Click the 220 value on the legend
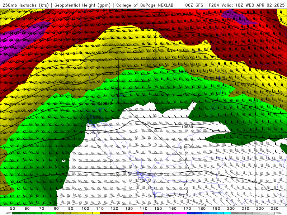Viewport: 287px width, 215px height. 260,209
